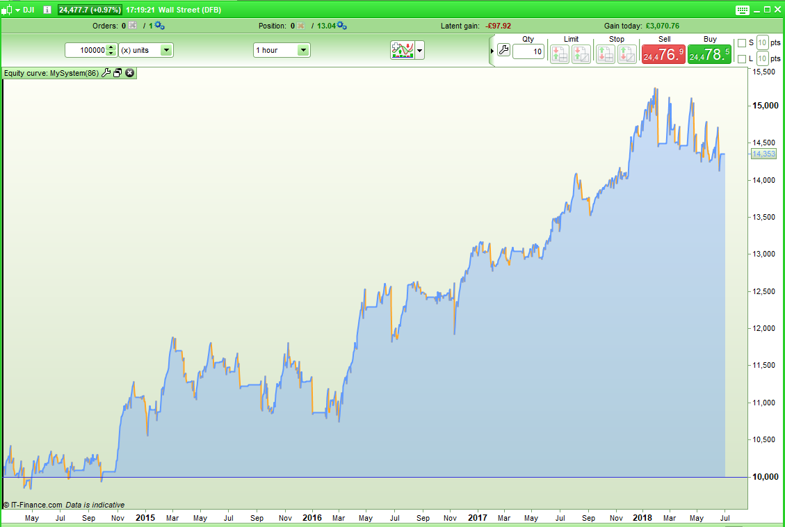The width and height of the screenshot is (785, 527).
Task: Enable the L limit checkbox
Action: pyautogui.click(x=742, y=59)
